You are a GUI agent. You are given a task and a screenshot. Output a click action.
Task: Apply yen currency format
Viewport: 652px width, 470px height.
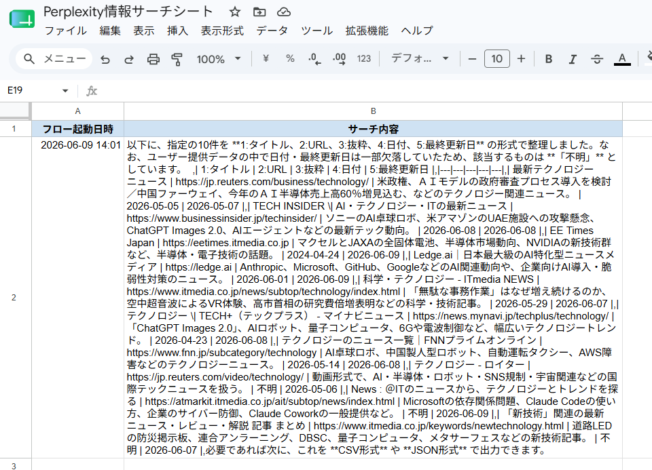[x=266, y=59]
